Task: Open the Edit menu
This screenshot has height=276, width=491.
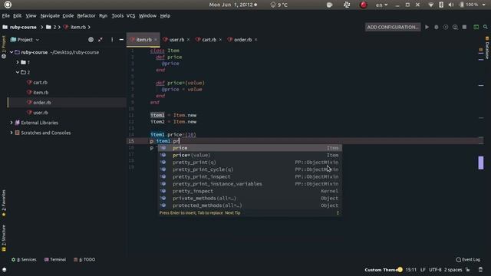Action: pyautogui.click(x=17, y=15)
